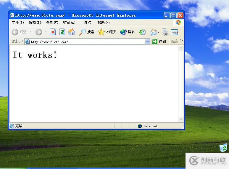229x169 pixels.
Task: Open the View (查看) menu
Action: click(x=52, y=23)
